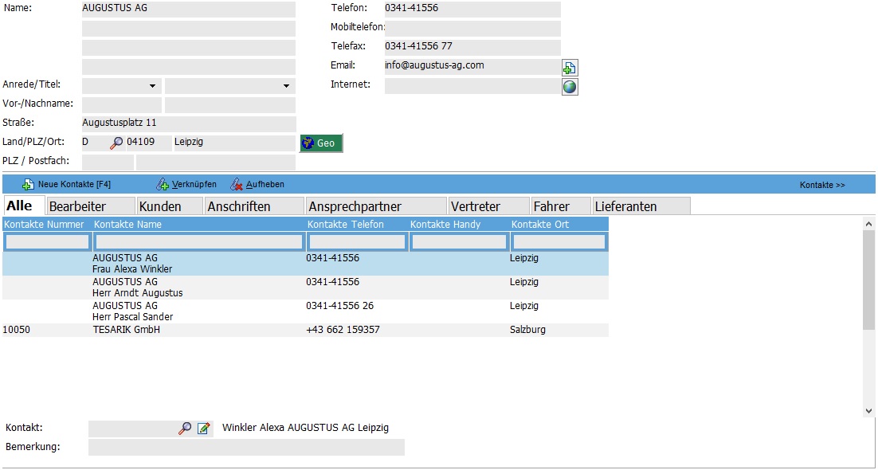
Task: Sort by Kontakte Handy column header
Action: tap(459, 224)
